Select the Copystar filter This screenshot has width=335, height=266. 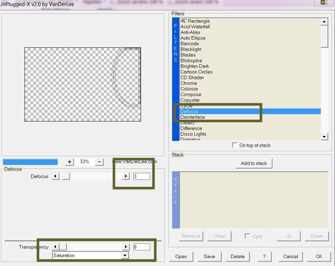(190, 100)
